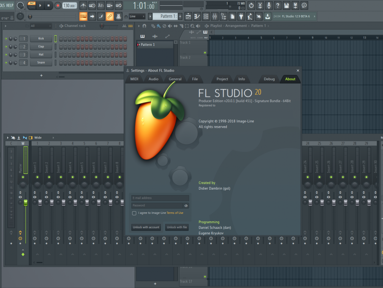
Task: Toggle the Snare channel green mute LED
Action: click(6, 63)
